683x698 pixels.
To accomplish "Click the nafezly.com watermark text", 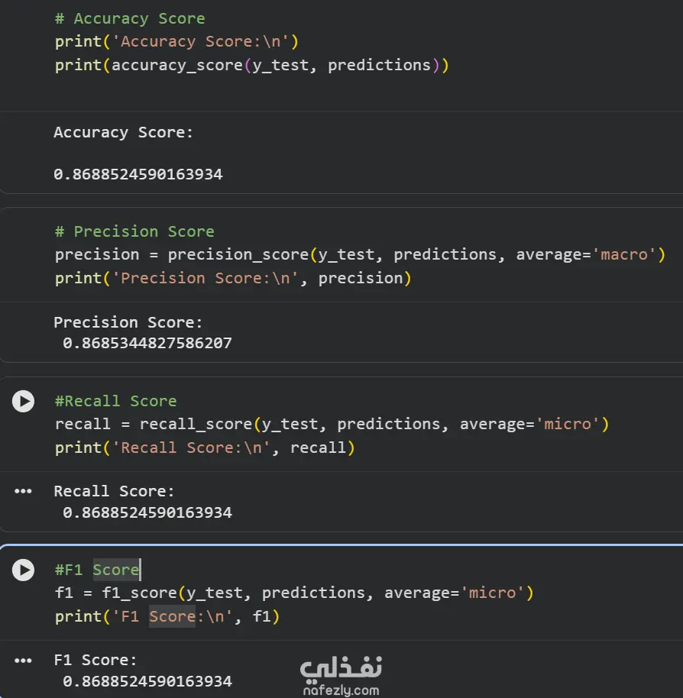I will 341,690.
